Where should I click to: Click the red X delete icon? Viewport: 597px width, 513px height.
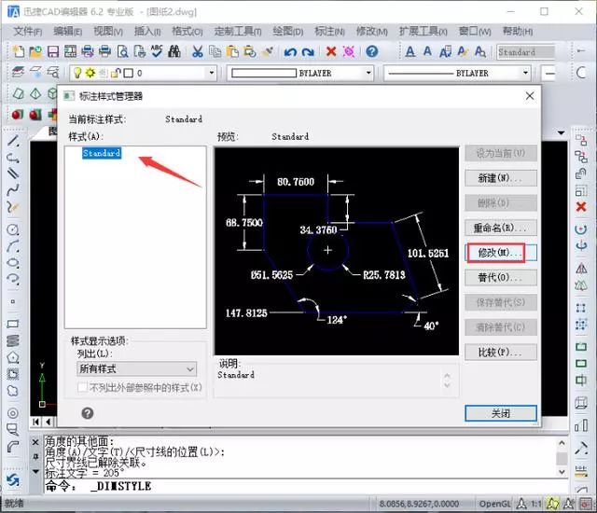pos(331,51)
